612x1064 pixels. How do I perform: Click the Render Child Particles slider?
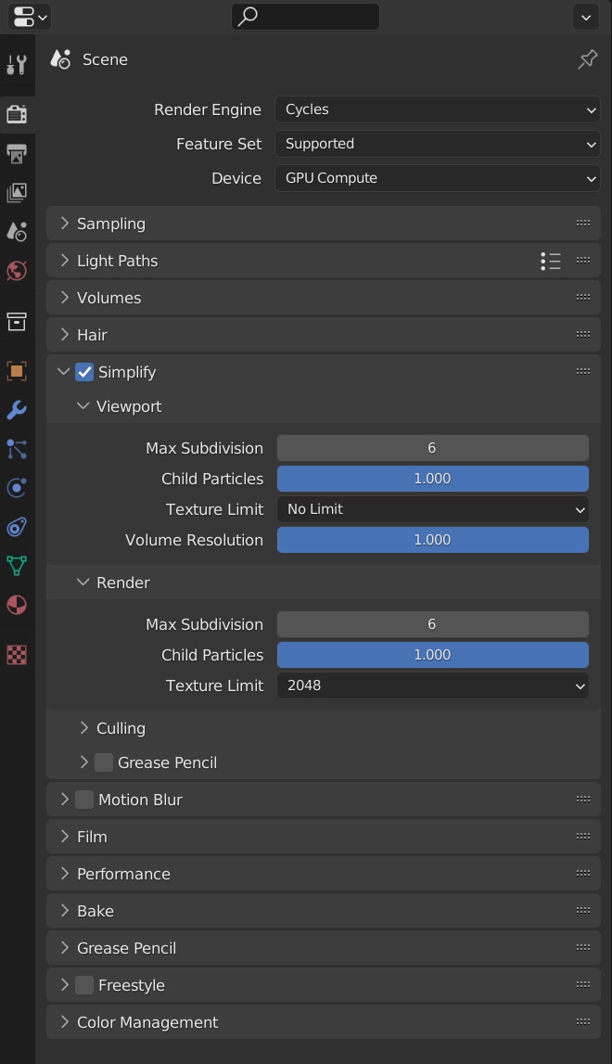pos(432,655)
